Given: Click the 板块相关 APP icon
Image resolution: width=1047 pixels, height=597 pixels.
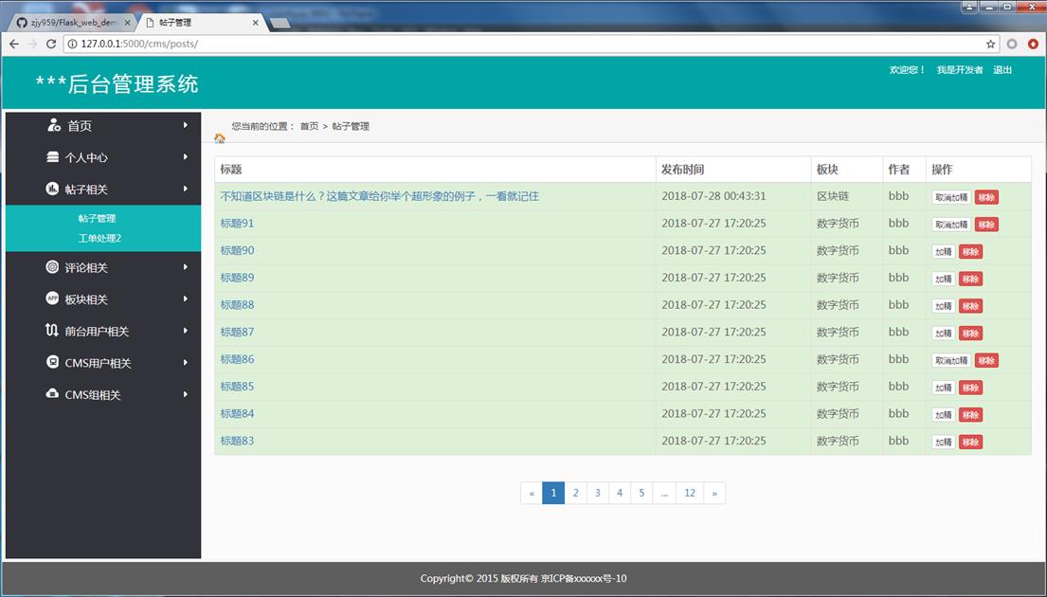Looking at the screenshot, I should pyautogui.click(x=52, y=298).
